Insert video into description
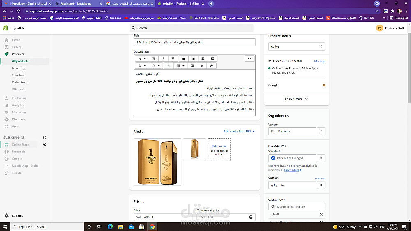 click(202, 65)
